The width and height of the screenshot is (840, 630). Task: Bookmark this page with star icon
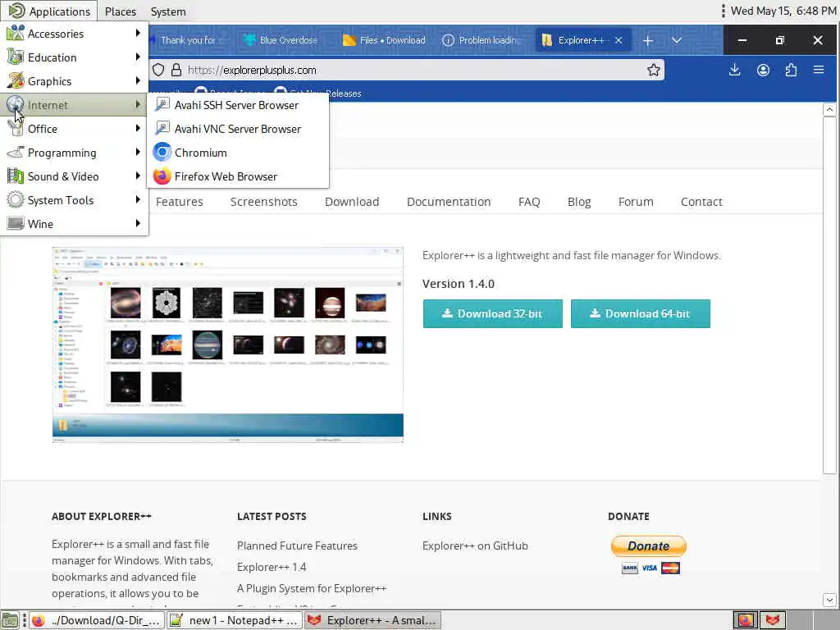coord(653,71)
